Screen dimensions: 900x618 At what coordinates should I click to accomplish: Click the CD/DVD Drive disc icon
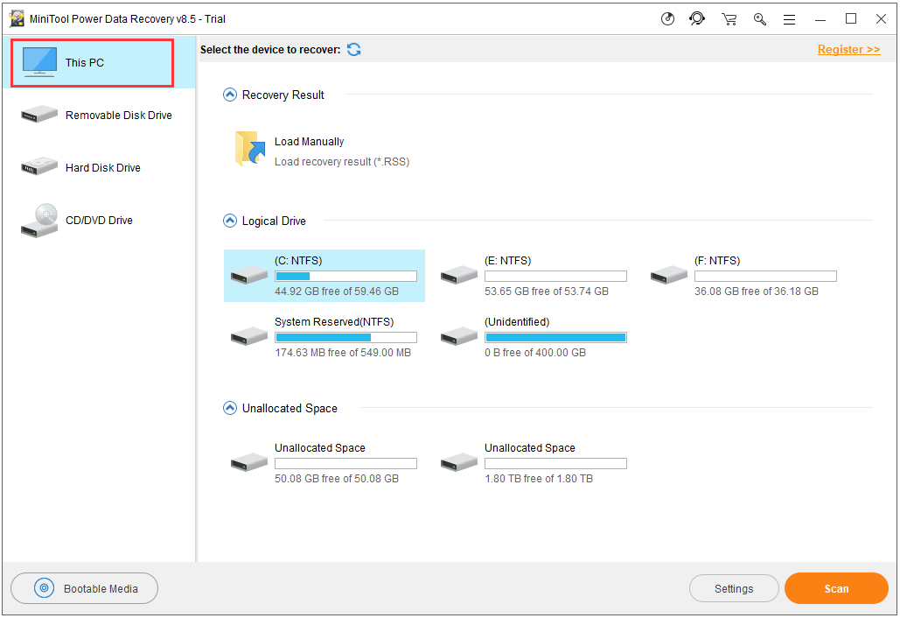[x=39, y=221]
